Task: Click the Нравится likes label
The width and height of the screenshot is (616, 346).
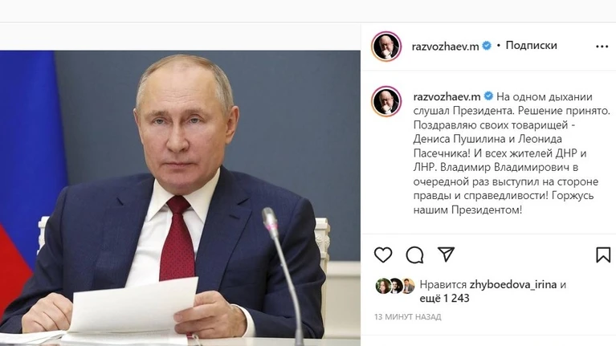Action: pyautogui.click(x=443, y=284)
